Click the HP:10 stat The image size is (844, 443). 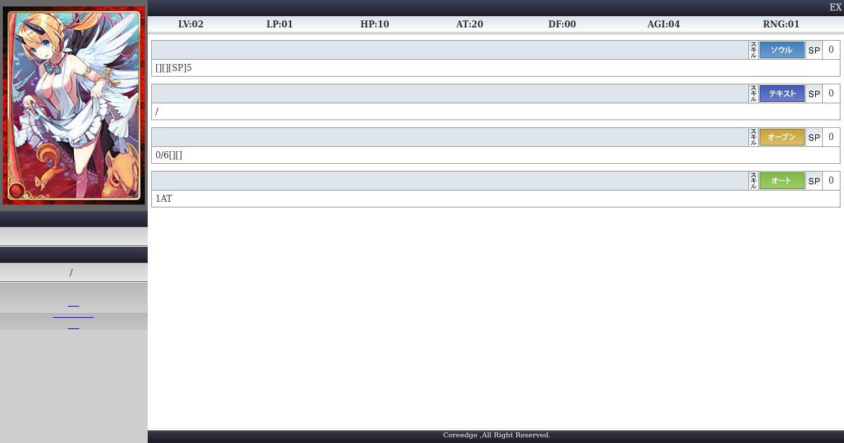[374, 24]
